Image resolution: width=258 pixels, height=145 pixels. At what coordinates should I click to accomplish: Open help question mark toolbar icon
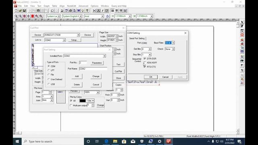[x=87, y=11]
